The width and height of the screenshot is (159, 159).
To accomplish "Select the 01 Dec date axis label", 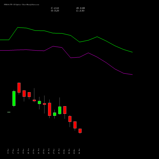I will [64, 151].
